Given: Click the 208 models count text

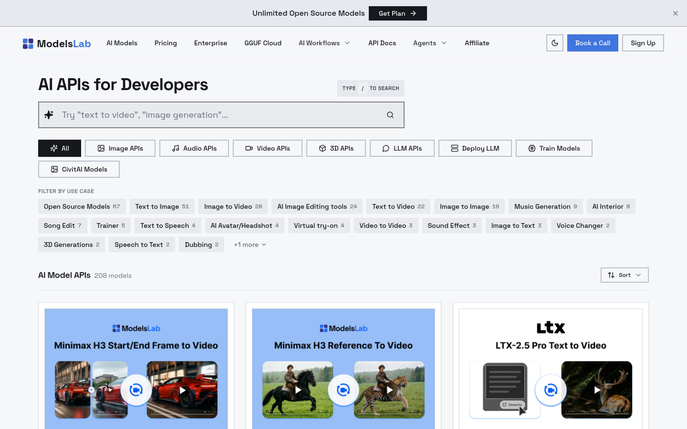Looking at the screenshot, I should pyautogui.click(x=113, y=276).
